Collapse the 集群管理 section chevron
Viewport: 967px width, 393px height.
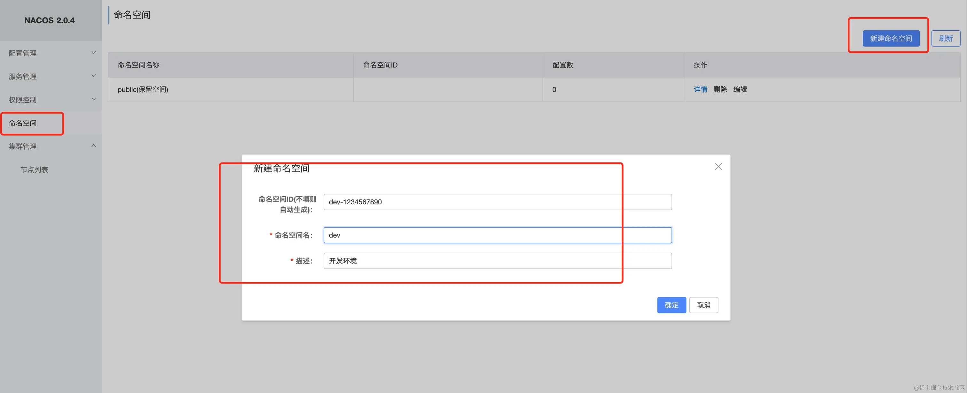(x=93, y=145)
